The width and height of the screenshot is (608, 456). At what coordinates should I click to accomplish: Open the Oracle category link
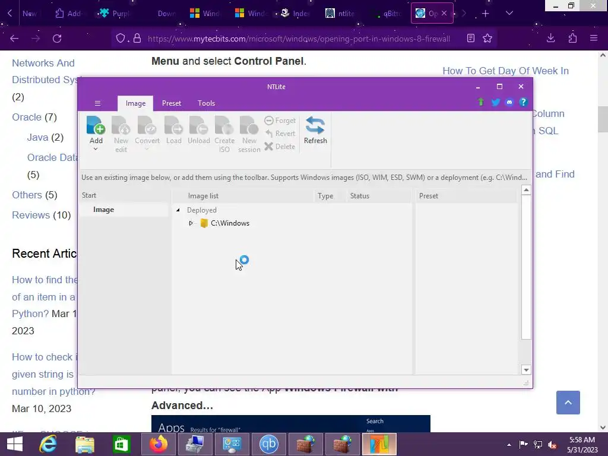[27, 117]
